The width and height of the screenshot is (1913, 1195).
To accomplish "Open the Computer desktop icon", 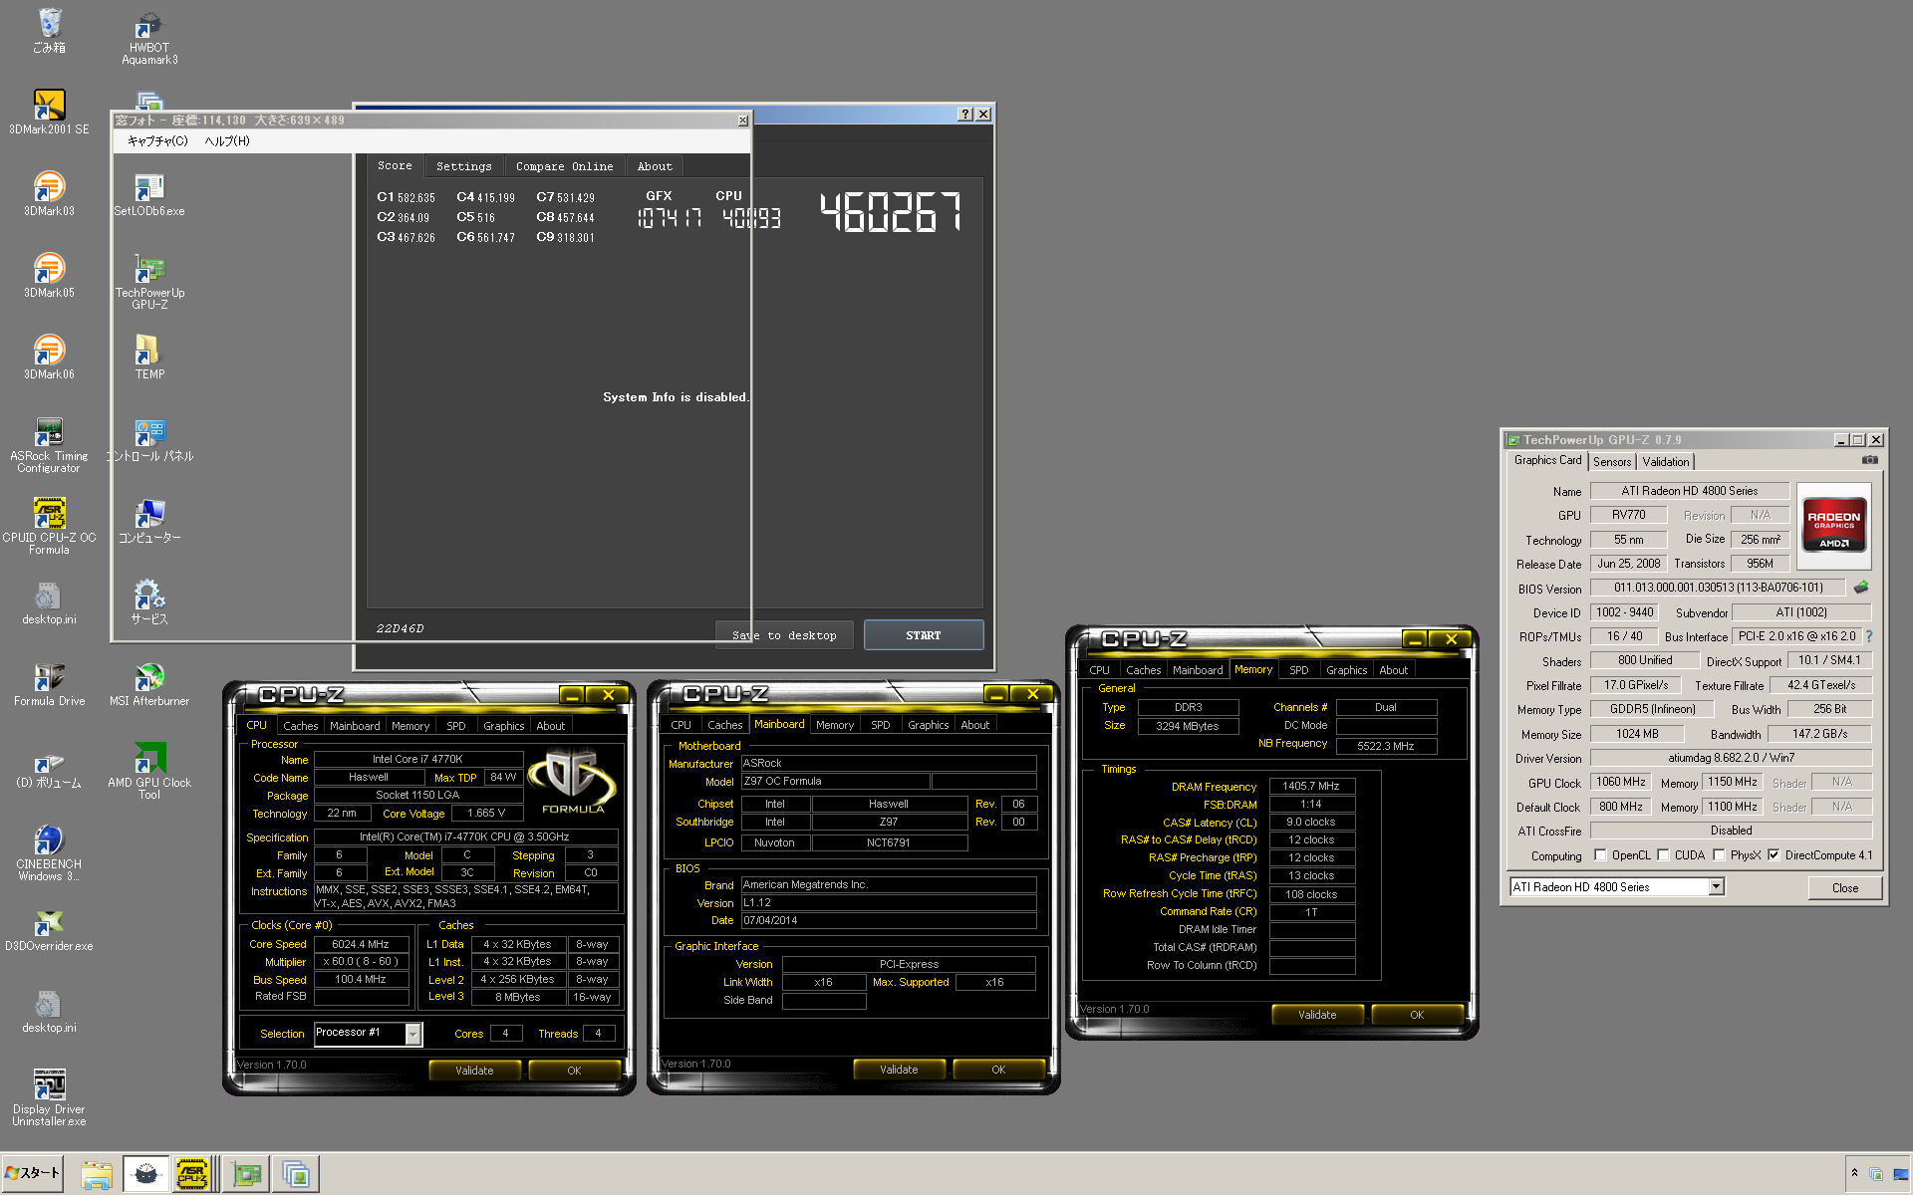I will coord(149,520).
